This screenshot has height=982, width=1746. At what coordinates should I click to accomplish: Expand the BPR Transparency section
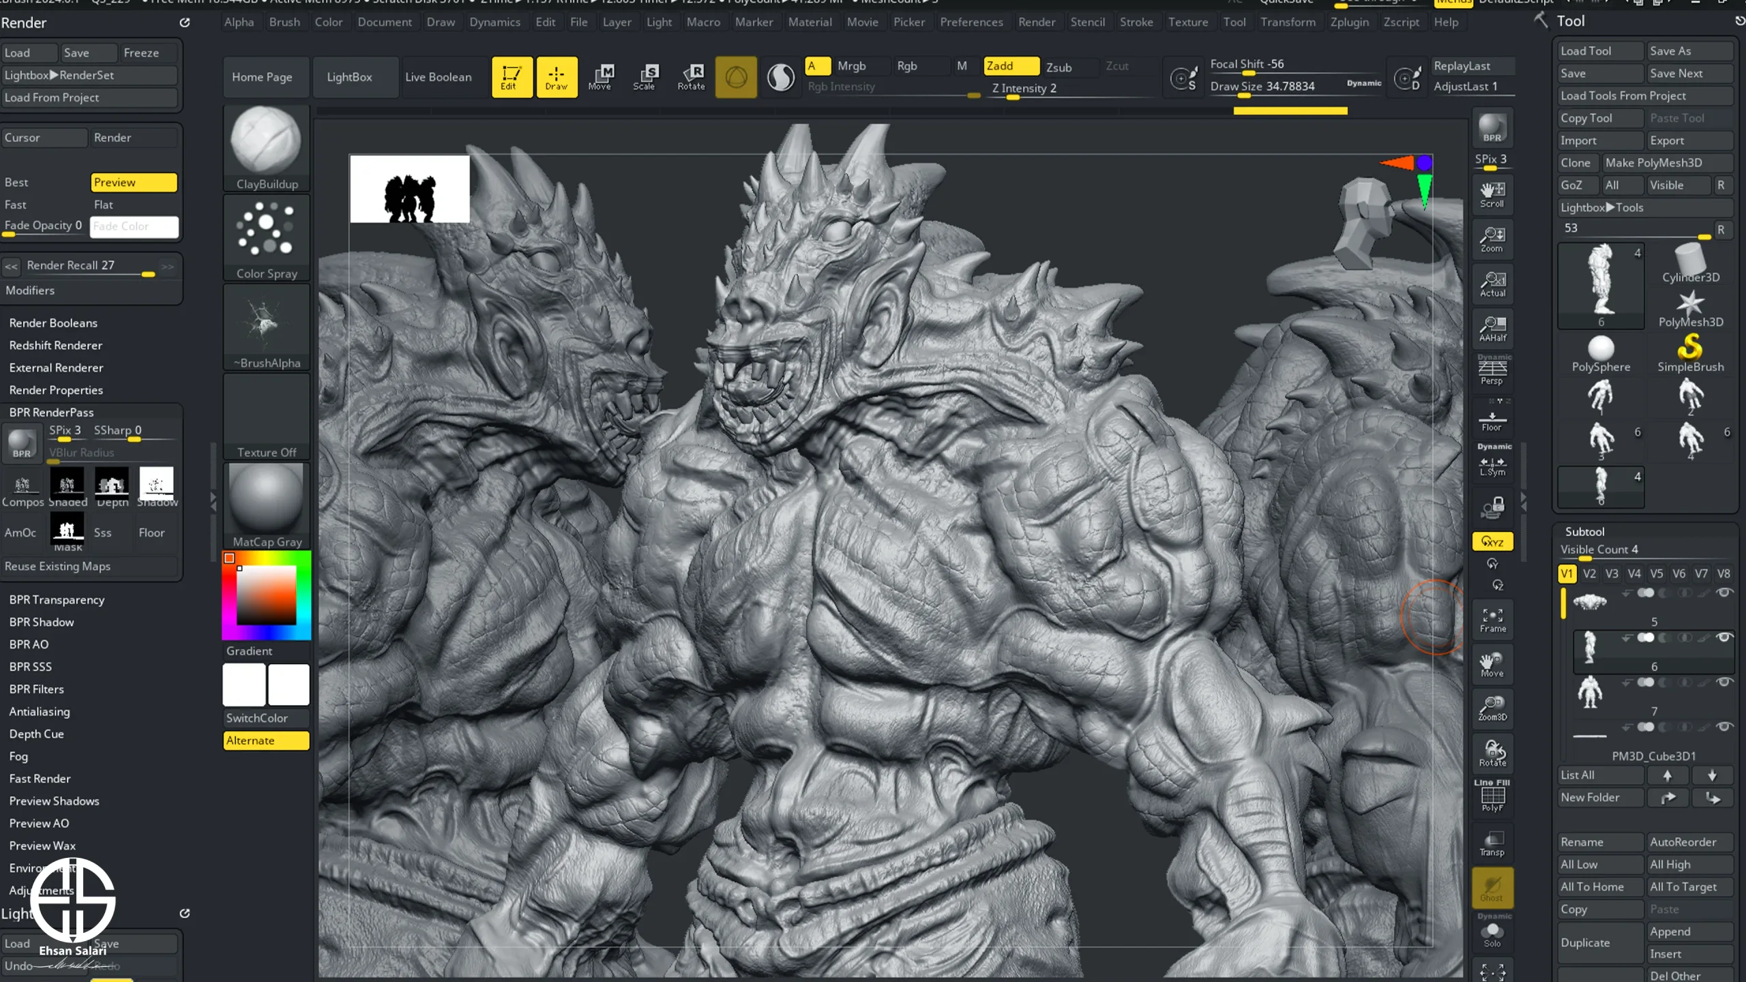click(57, 599)
